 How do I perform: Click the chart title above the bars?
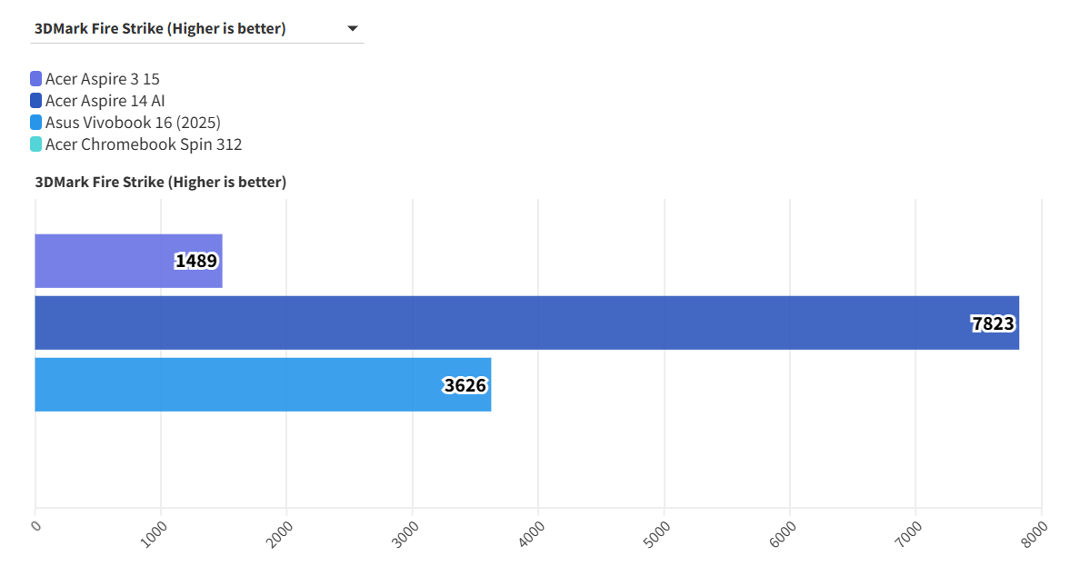161,183
